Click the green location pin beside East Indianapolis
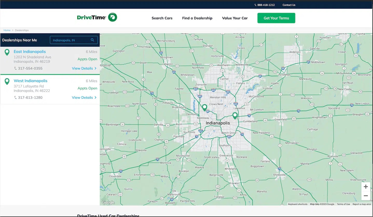Image resolution: width=373 pixels, height=217 pixels. (7, 52)
